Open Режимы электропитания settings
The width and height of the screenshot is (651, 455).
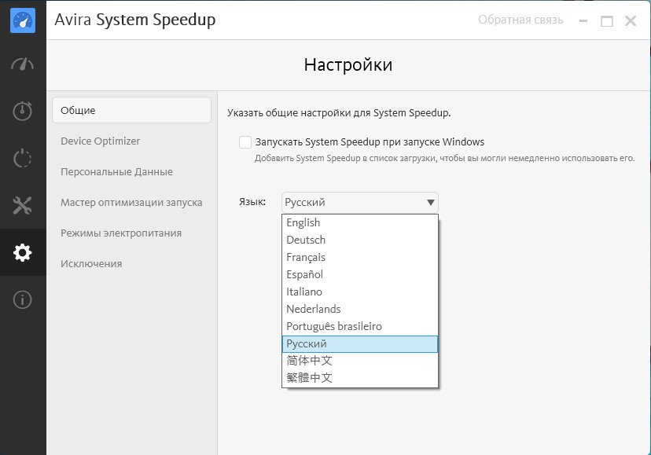[121, 233]
